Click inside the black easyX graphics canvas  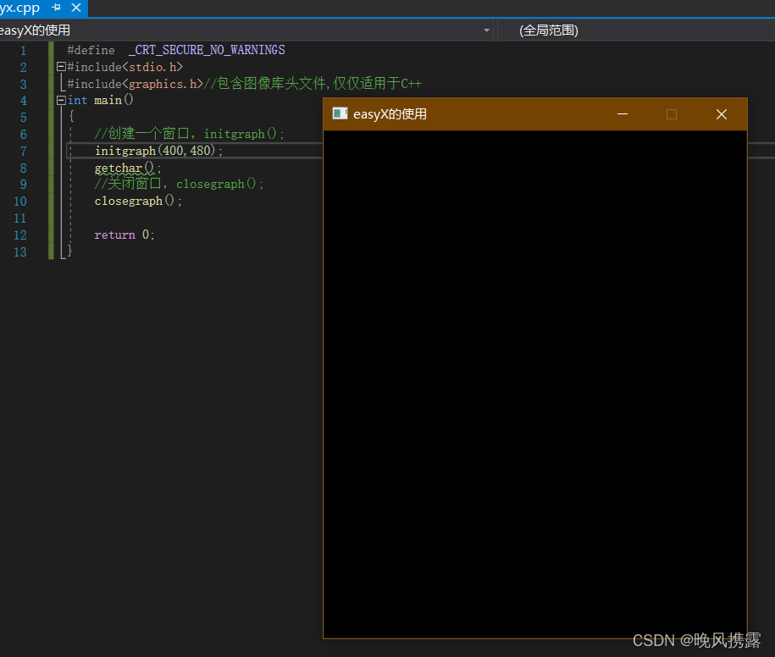tap(535, 384)
